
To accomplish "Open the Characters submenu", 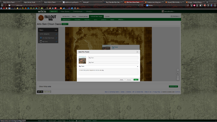I will (x=78, y=20).
